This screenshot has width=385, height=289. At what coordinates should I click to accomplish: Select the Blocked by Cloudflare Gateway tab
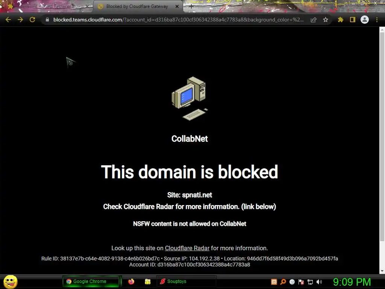point(138,6)
